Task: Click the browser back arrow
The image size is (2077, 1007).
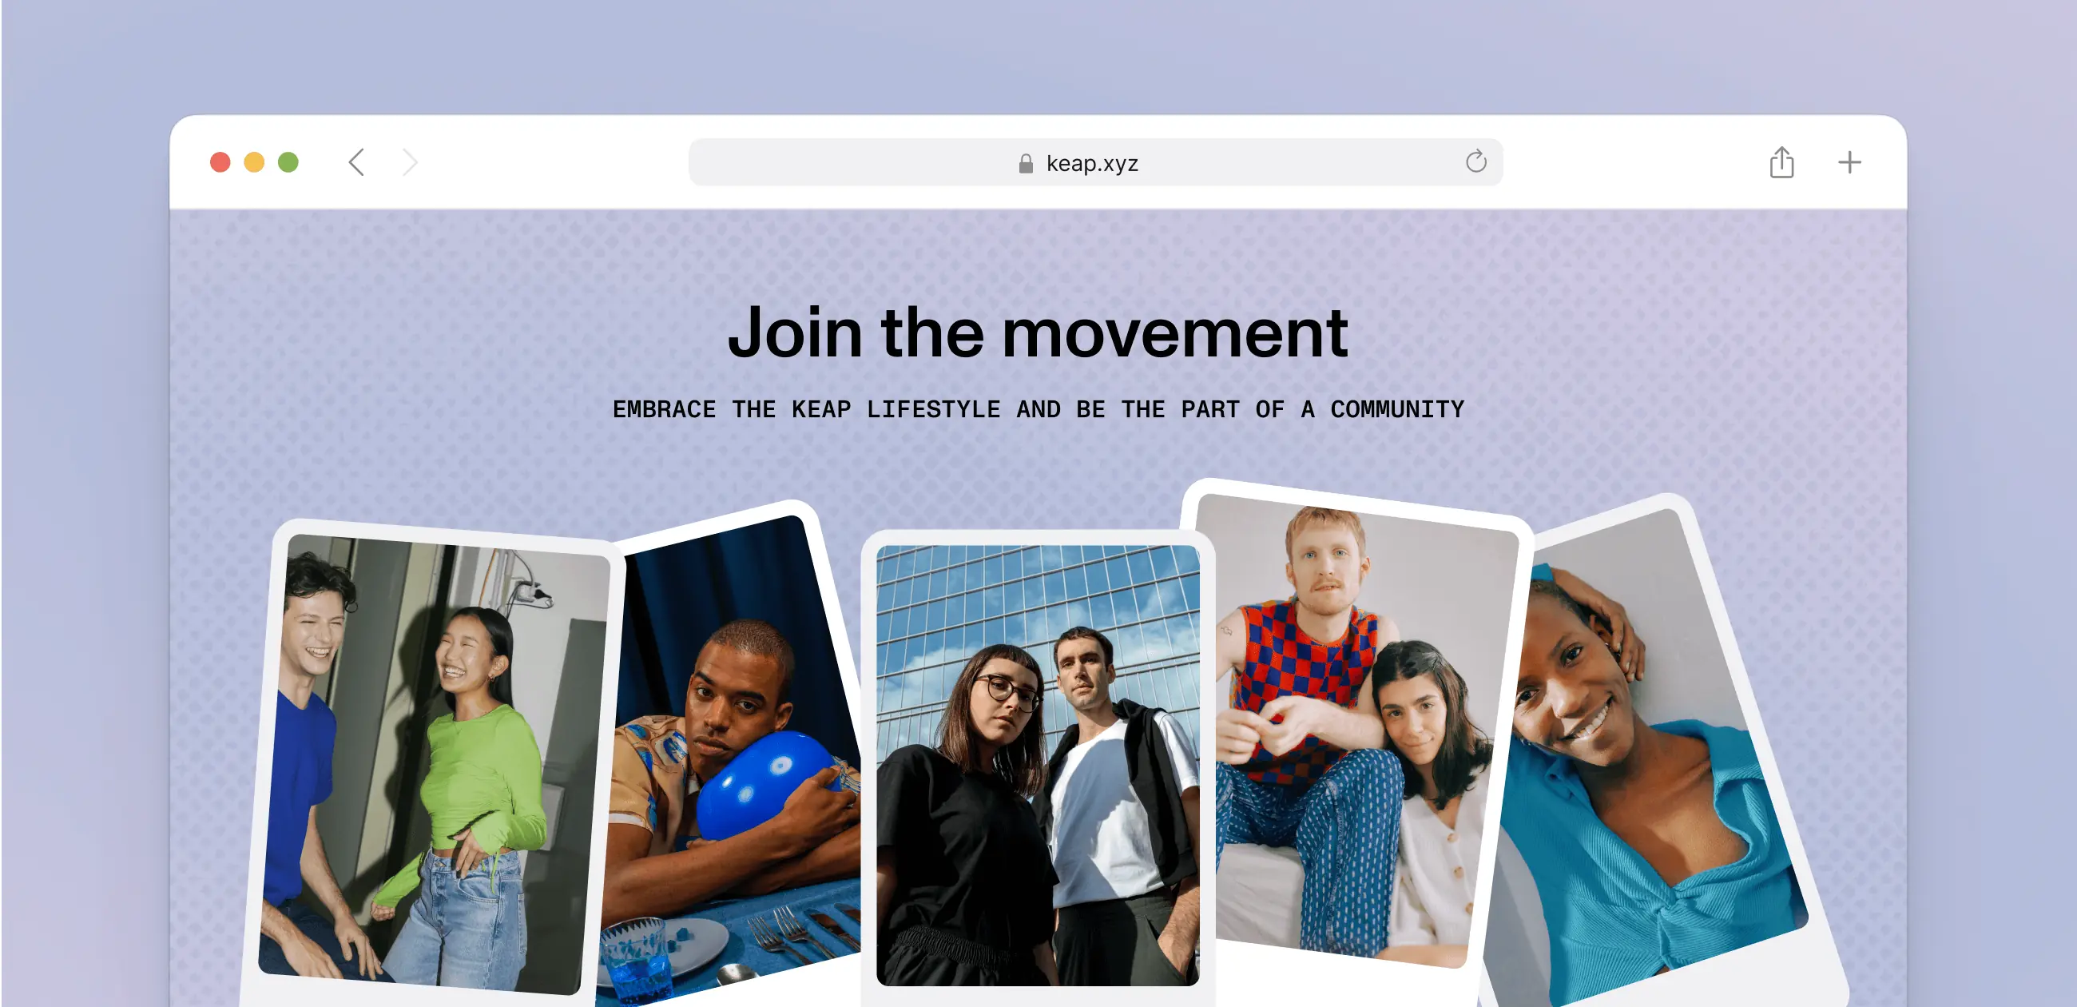Action: click(356, 162)
